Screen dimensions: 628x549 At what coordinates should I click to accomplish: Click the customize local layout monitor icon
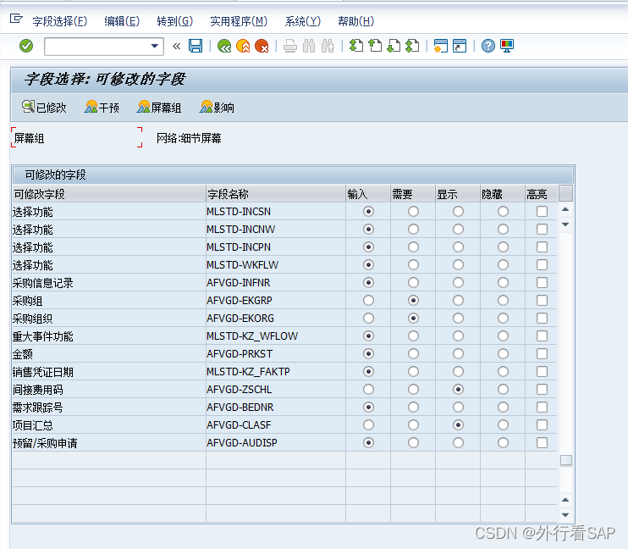(507, 46)
